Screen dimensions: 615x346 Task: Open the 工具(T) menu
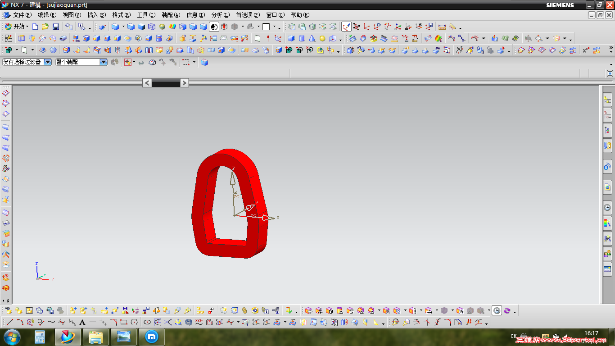tap(146, 15)
